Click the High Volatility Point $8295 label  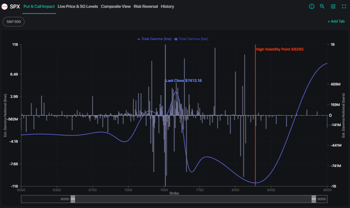point(280,49)
